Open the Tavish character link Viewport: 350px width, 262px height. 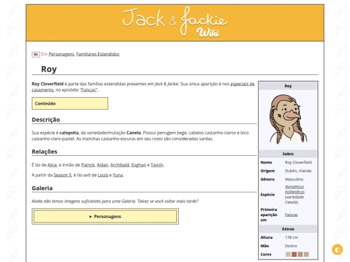click(157, 165)
